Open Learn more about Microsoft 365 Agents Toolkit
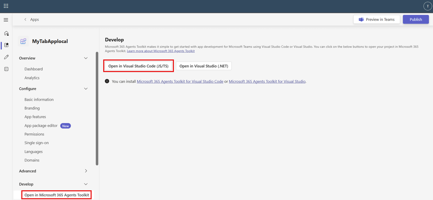 point(161,51)
